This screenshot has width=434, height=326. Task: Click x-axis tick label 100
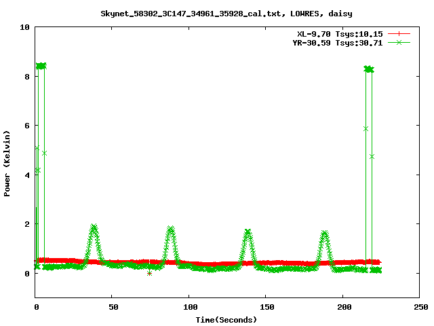coord(191,307)
